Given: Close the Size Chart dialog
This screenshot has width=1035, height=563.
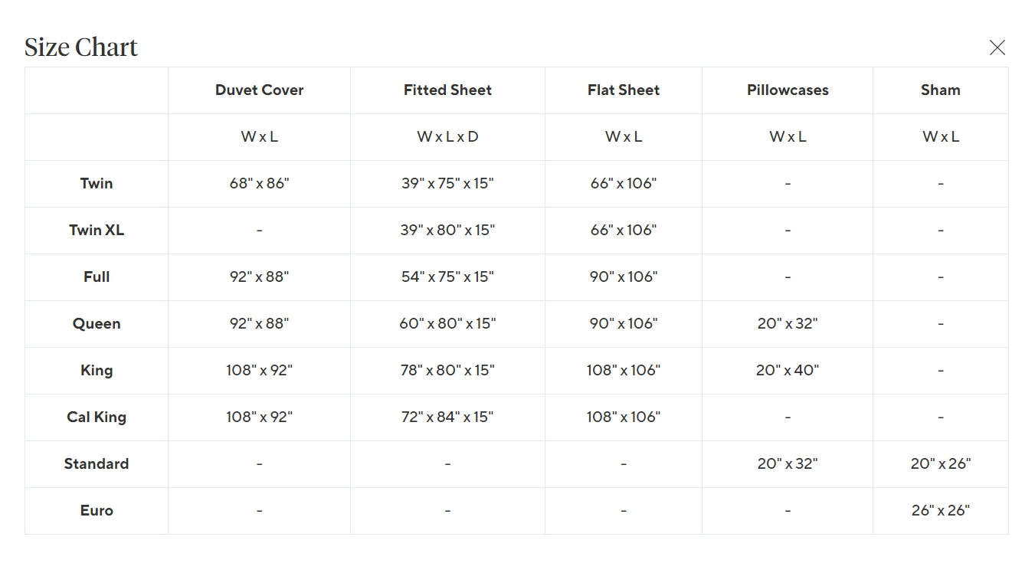Looking at the screenshot, I should tap(997, 47).
